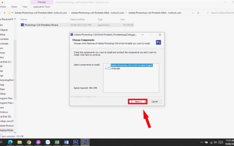Expand the Language tree node

(x=106, y=68)
